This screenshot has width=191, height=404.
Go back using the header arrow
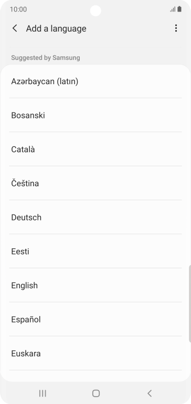(15, 28)
